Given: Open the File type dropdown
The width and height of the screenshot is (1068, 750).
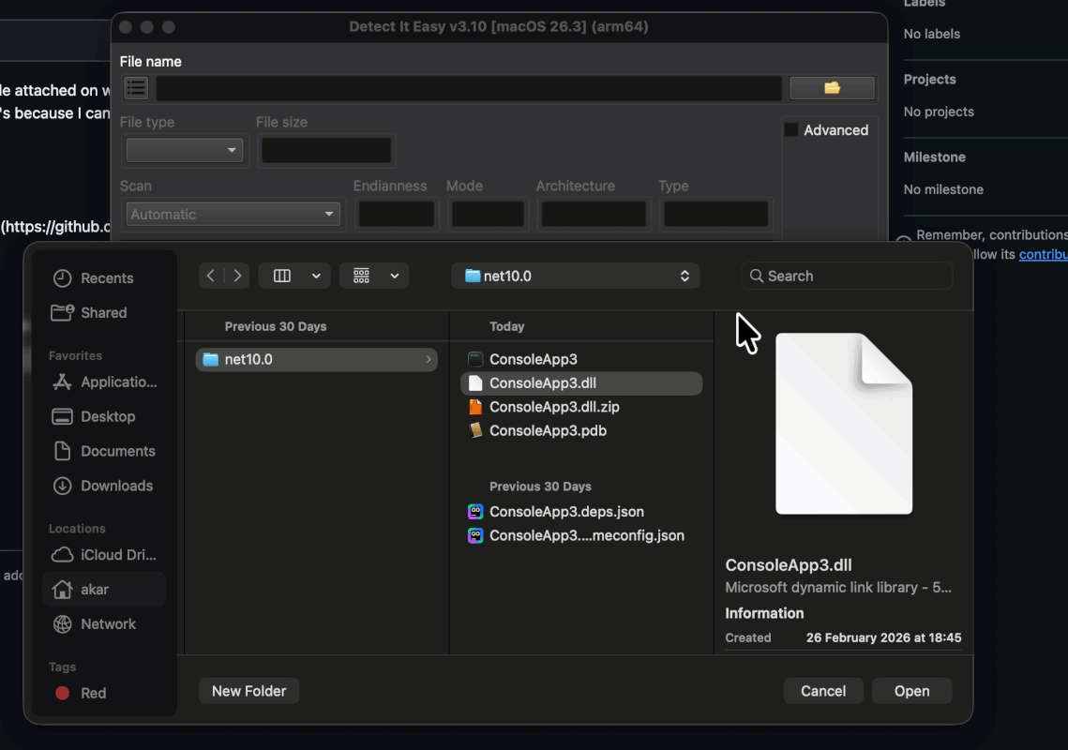Looking at the screenshot, I should (x=184, y=150).
